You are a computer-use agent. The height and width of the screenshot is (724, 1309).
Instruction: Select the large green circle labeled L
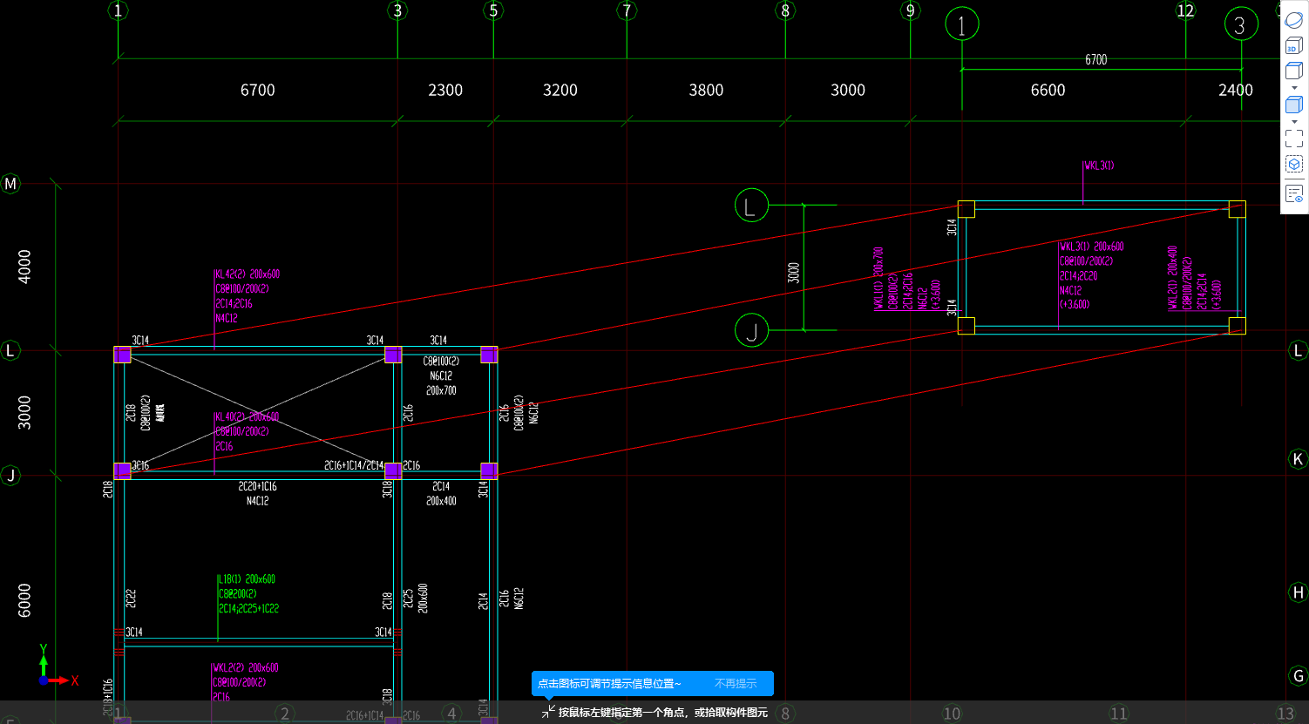[x=751, y=206]
